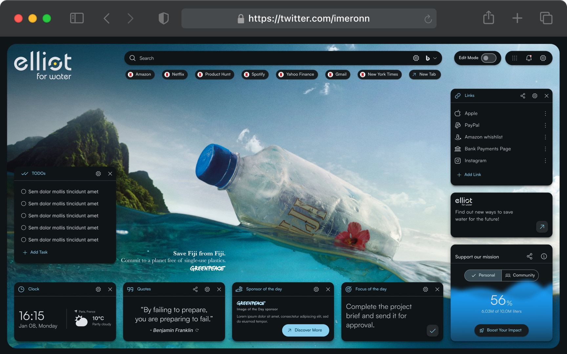Switch to the Community tab
The width and height of the screenshot is (567, 354).
520,275
